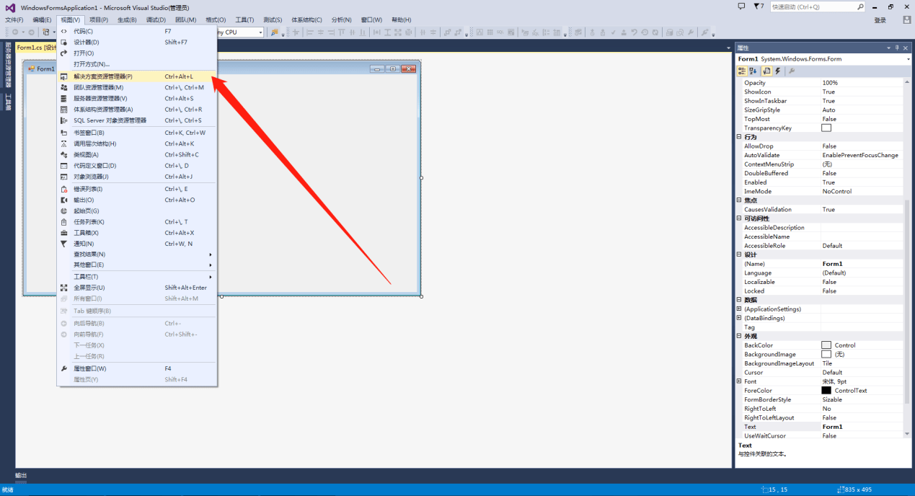Image resolution: width=915 pixels, height=496 pixels.
Task: Click the Alphabetical sort icon in Properties
Action: (753, 71)
